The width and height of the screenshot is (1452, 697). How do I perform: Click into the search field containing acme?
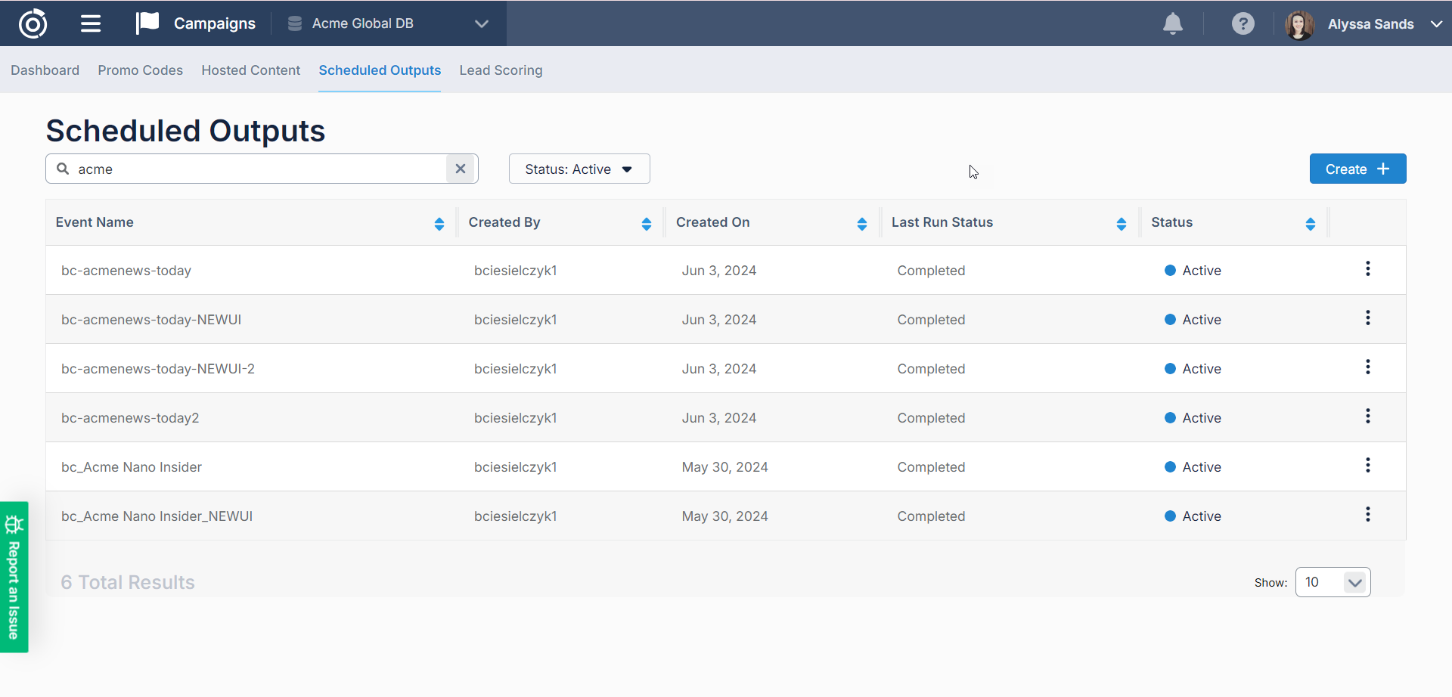[x=257, y=169]
